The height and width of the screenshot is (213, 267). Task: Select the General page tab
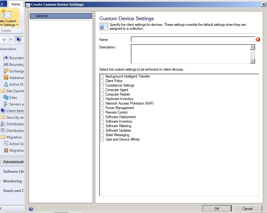[x=61, y=16]
